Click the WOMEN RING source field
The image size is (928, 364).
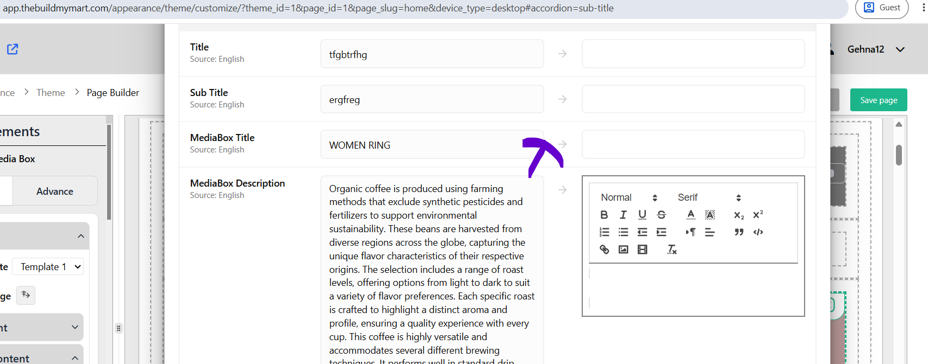(432, 144)
